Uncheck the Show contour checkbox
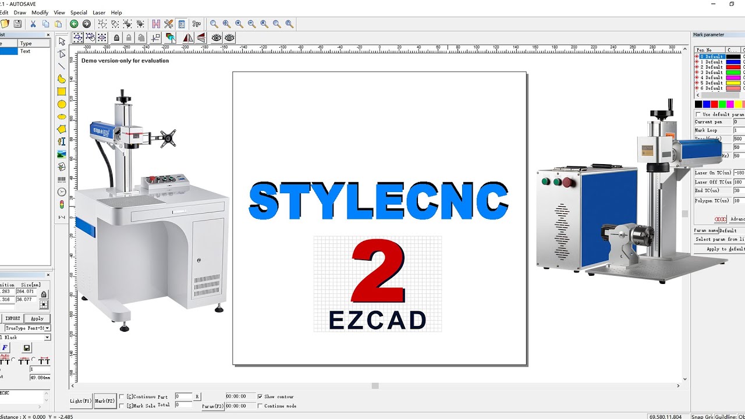The width and height of the screenshot is (745, 419). 260,397
